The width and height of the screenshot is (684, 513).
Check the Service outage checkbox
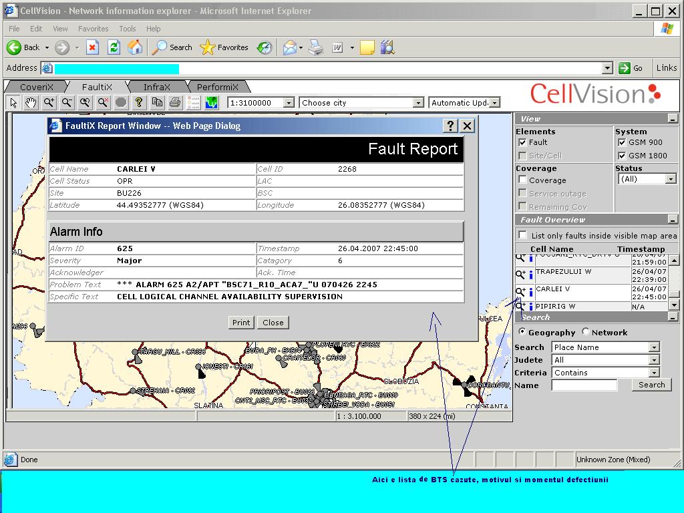pyautogui.click(x=522, y=193)
